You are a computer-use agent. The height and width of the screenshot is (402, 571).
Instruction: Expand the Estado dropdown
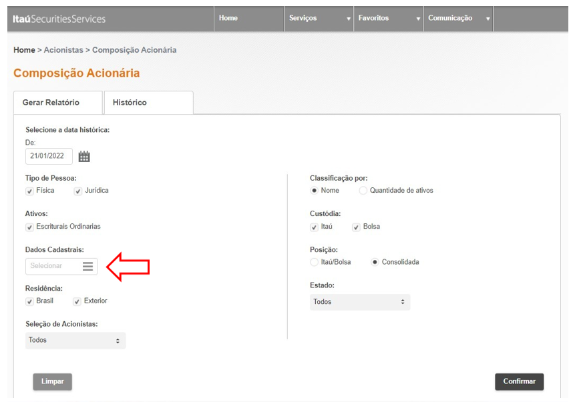point(360,302)
